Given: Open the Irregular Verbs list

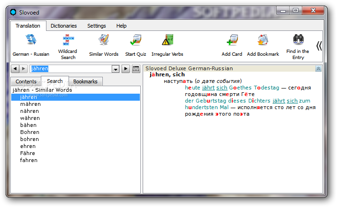Looking at the screenshot, I should (x=167, y=45).
